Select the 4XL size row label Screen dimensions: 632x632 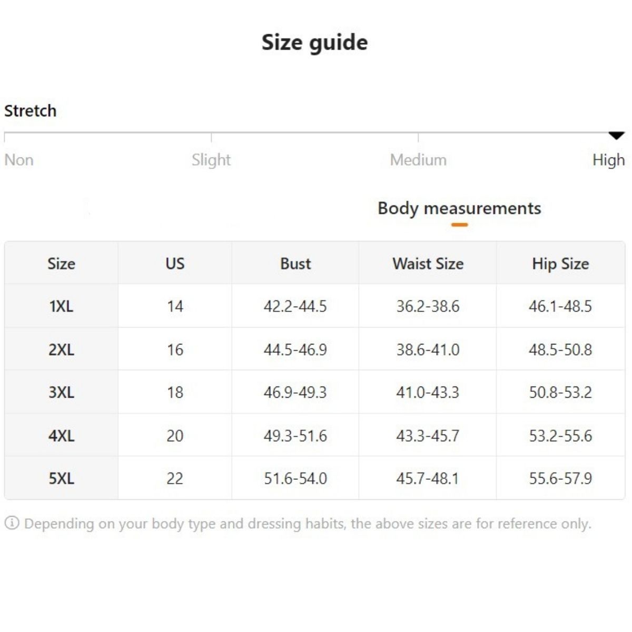[61, 436]
